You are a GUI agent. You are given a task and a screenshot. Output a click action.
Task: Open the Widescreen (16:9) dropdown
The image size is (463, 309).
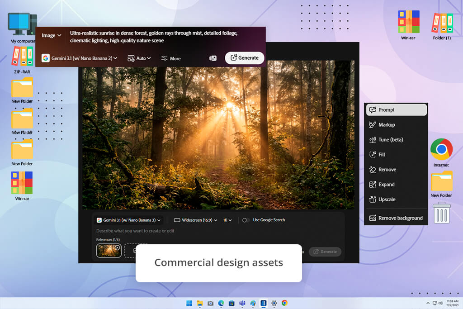click(x=195, y=220)
